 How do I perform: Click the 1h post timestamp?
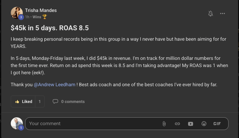click(27, 17)
